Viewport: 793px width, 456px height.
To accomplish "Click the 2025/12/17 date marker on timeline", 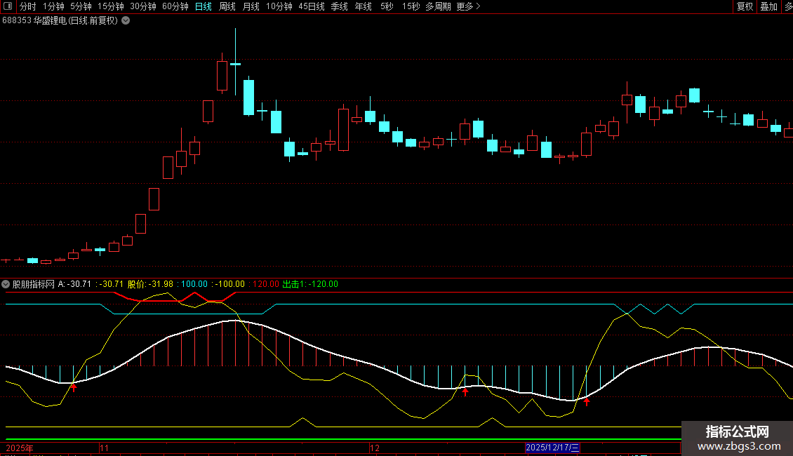I will tap(552, 447).
